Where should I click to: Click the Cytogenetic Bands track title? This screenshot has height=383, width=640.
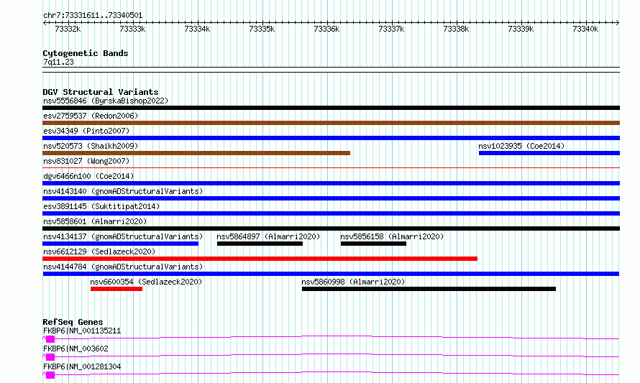86,53
